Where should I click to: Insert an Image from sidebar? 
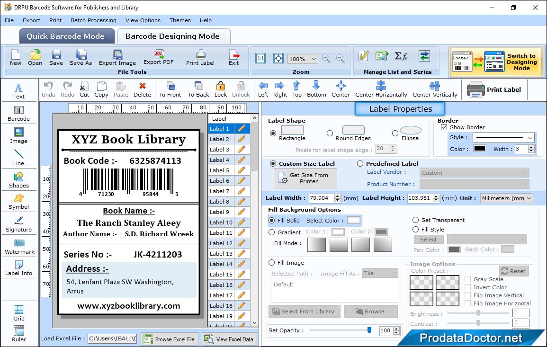(19, 136)
